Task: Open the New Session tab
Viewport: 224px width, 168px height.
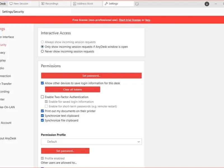Action: (x=23, y=4)
